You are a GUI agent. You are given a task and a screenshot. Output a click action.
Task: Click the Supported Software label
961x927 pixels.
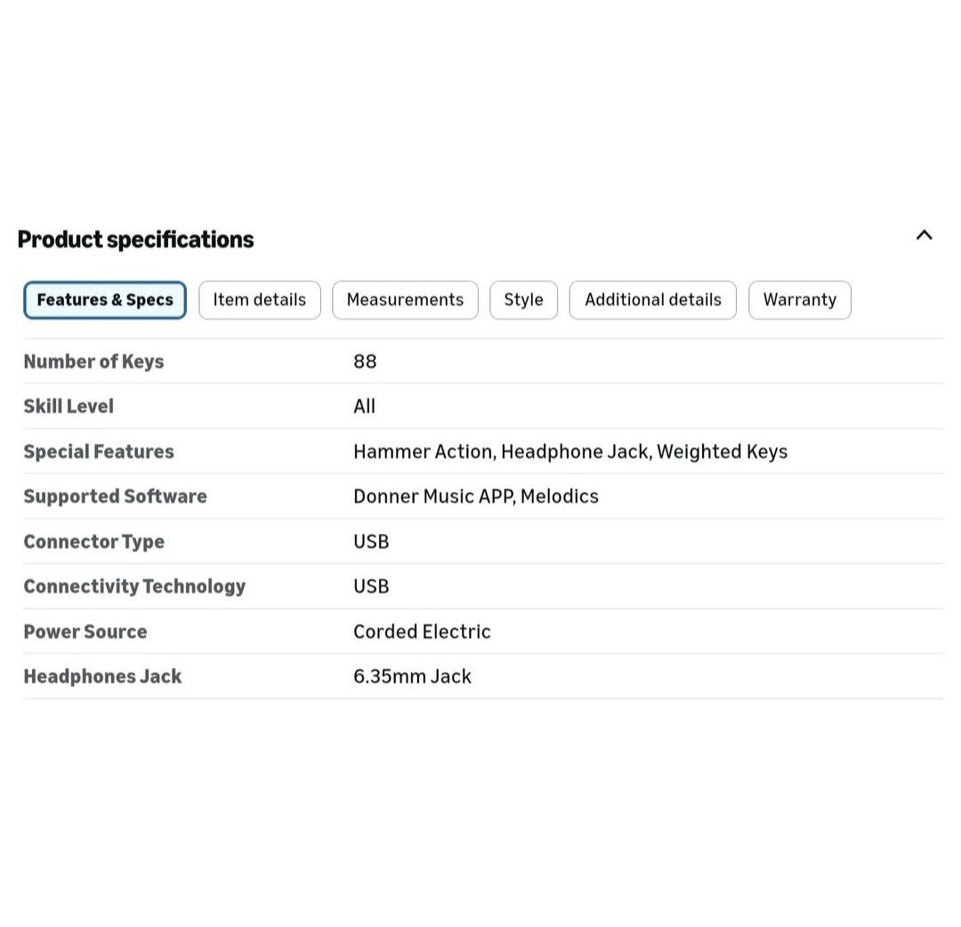115,496
